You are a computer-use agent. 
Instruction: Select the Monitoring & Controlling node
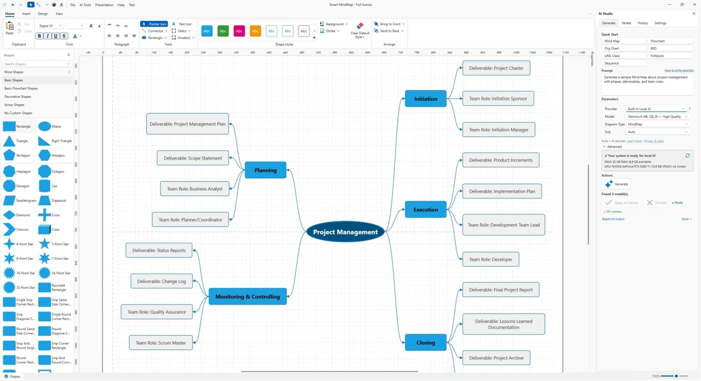[x=248, y=296]
